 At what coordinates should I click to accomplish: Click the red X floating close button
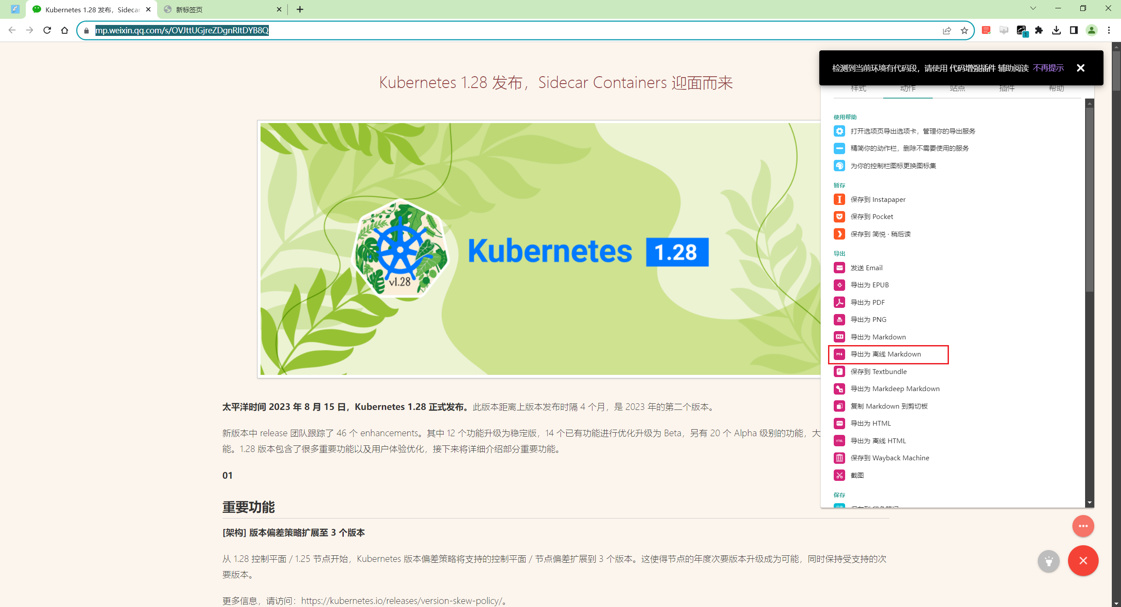click(1083, 561)
